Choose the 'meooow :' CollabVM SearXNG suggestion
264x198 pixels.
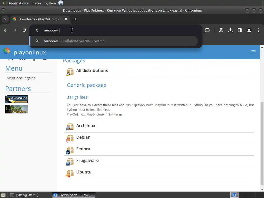tap(114, 41)
